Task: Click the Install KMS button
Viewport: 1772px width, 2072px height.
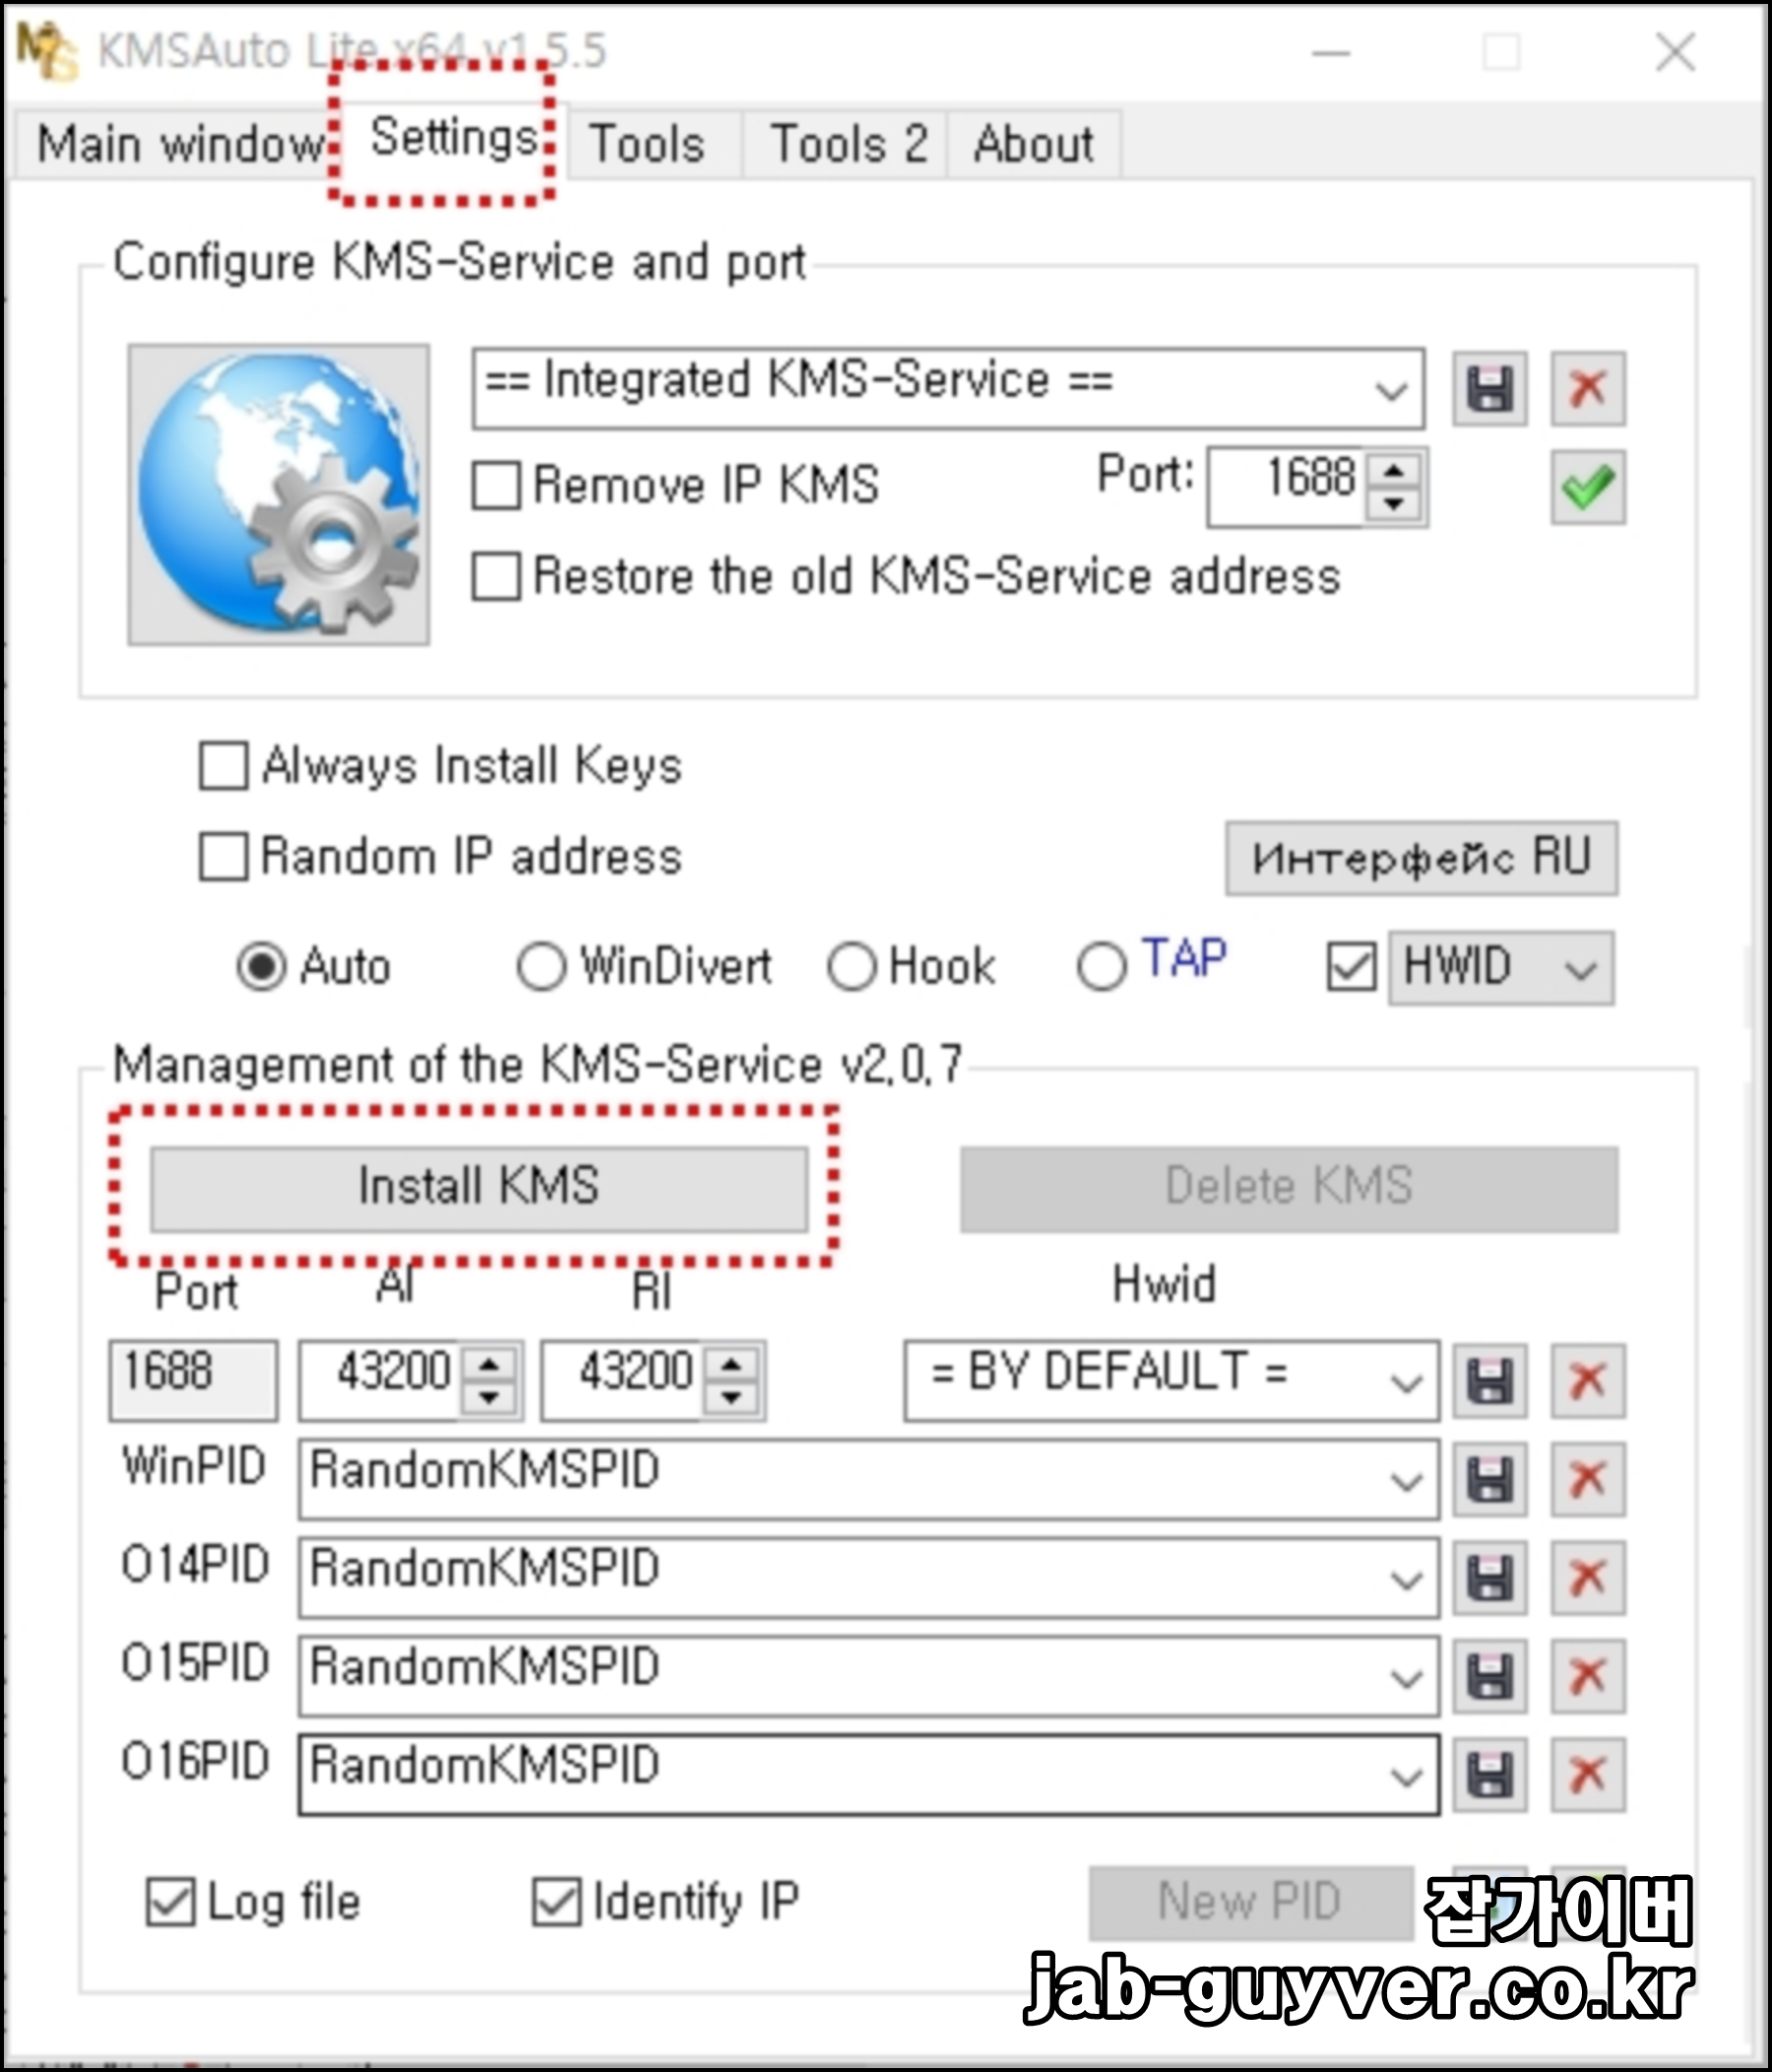Action: click(478, 1188)
